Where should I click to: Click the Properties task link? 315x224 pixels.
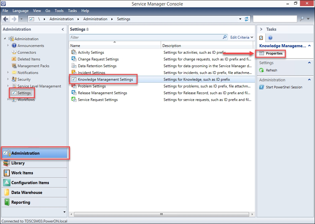[x=274, y=53]
